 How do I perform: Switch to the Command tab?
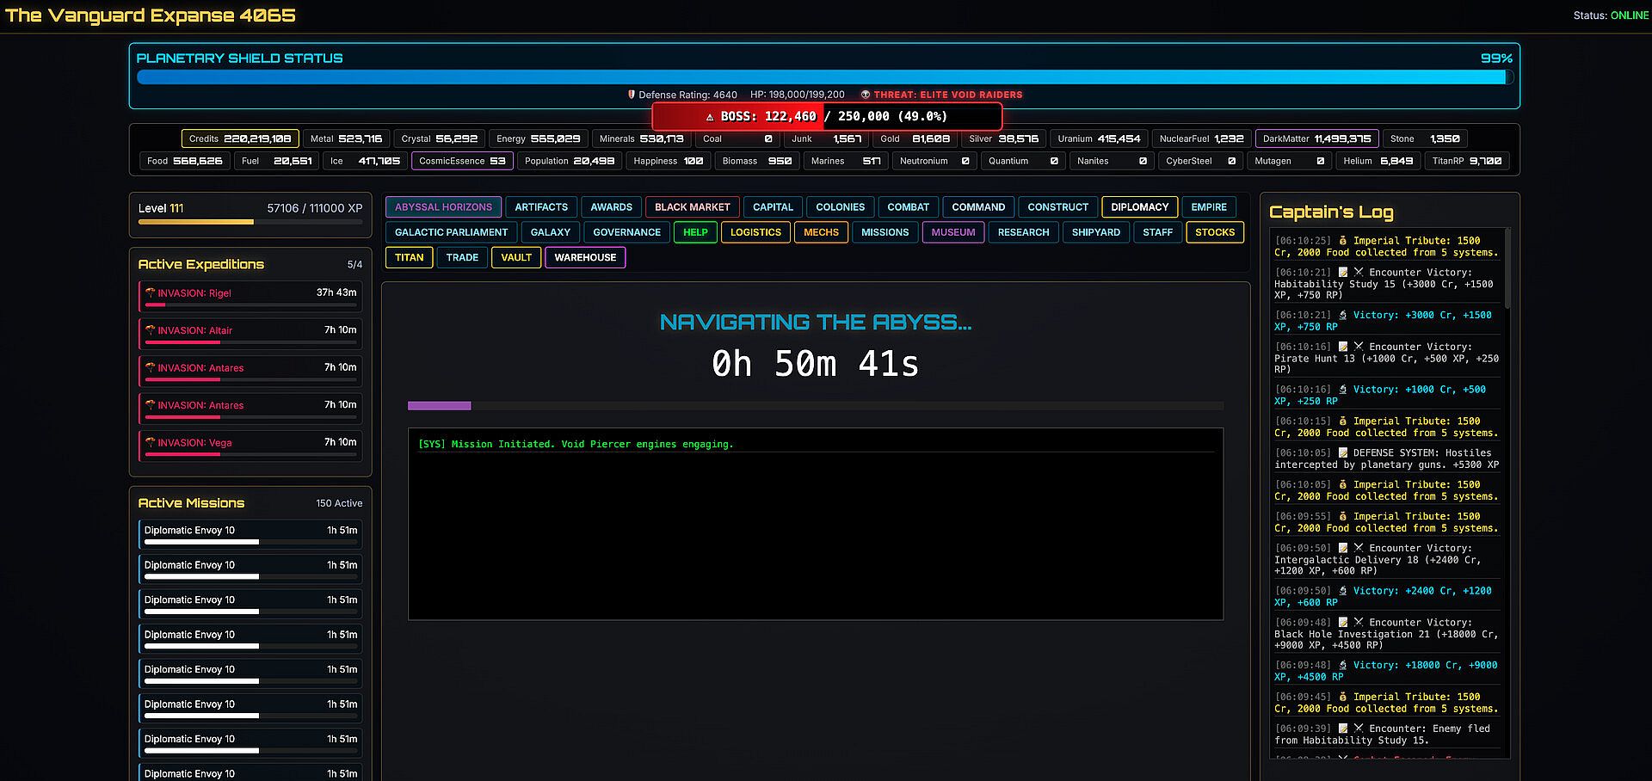tap(978, 207)
